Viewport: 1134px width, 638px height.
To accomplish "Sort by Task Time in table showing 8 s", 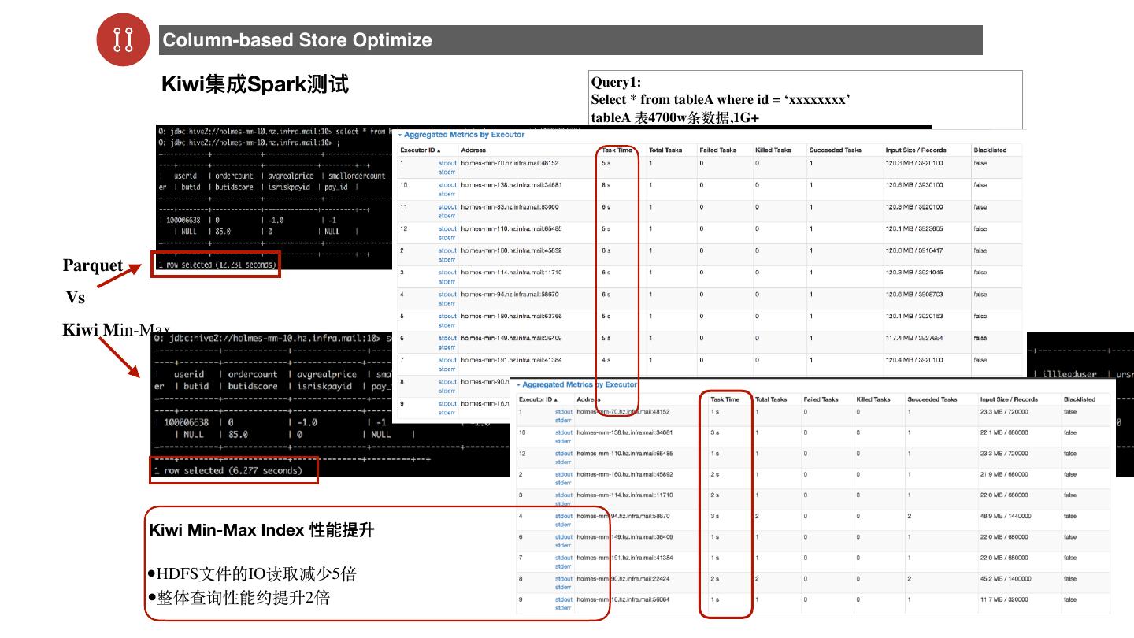I will pos(617,150).
